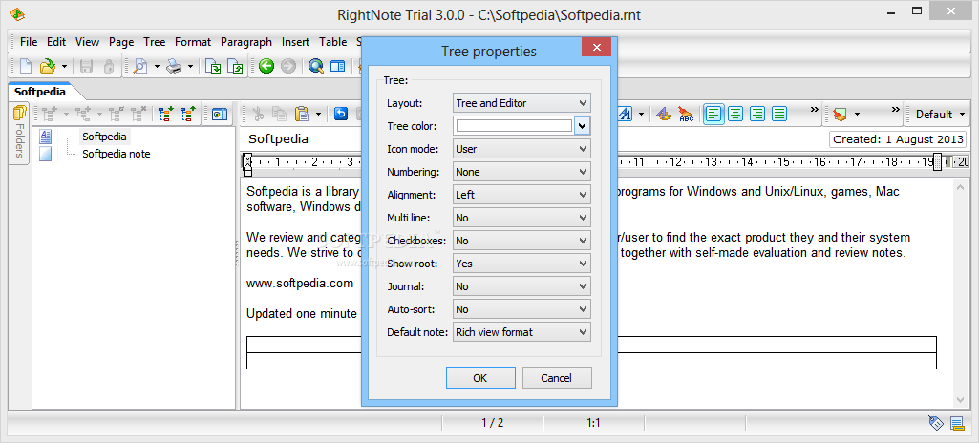Open the Tree menu

click(x=154, y=42)
